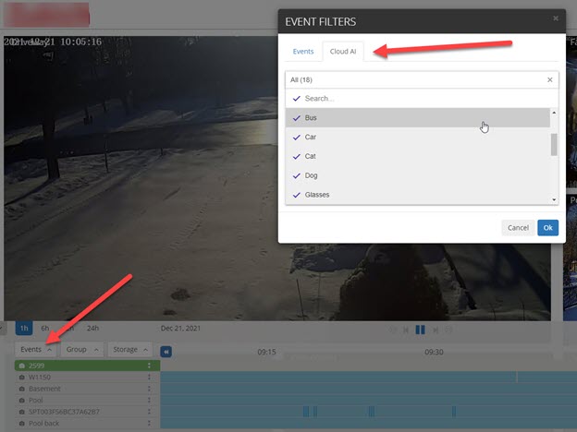This screenshot has height=432, width=577.
Task: Toggle the select-all checkmark beside Search
Action: 297,99
